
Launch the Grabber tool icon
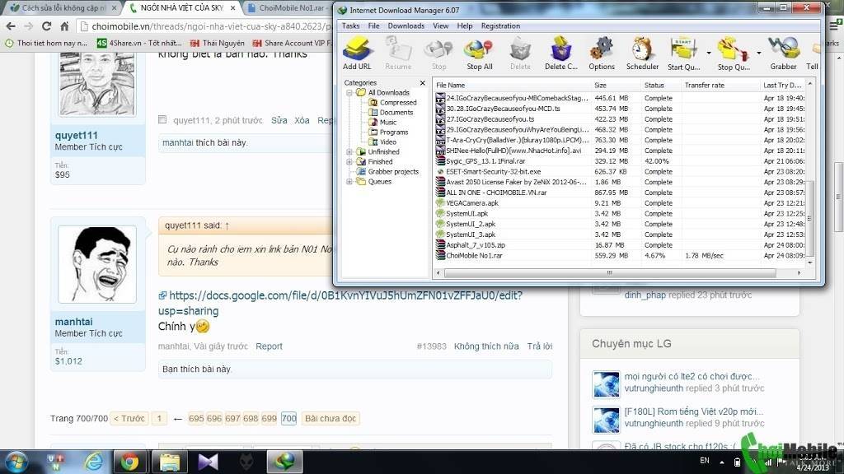pyautogui.click(x=783, y=50)
